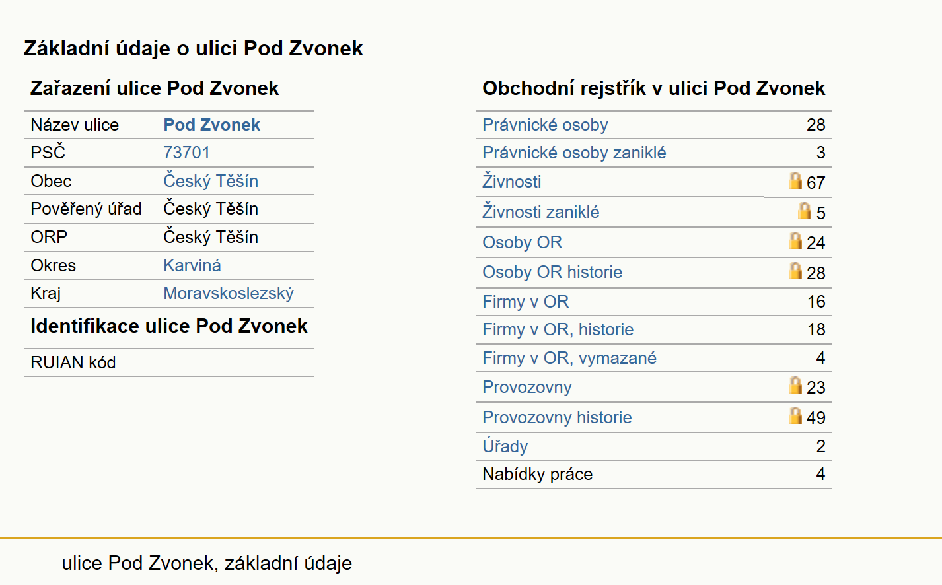This screenshot has width=942, height=585.
Task: Click the lock icon in Osoby OR historie row
Action: [x=795, y=271]
